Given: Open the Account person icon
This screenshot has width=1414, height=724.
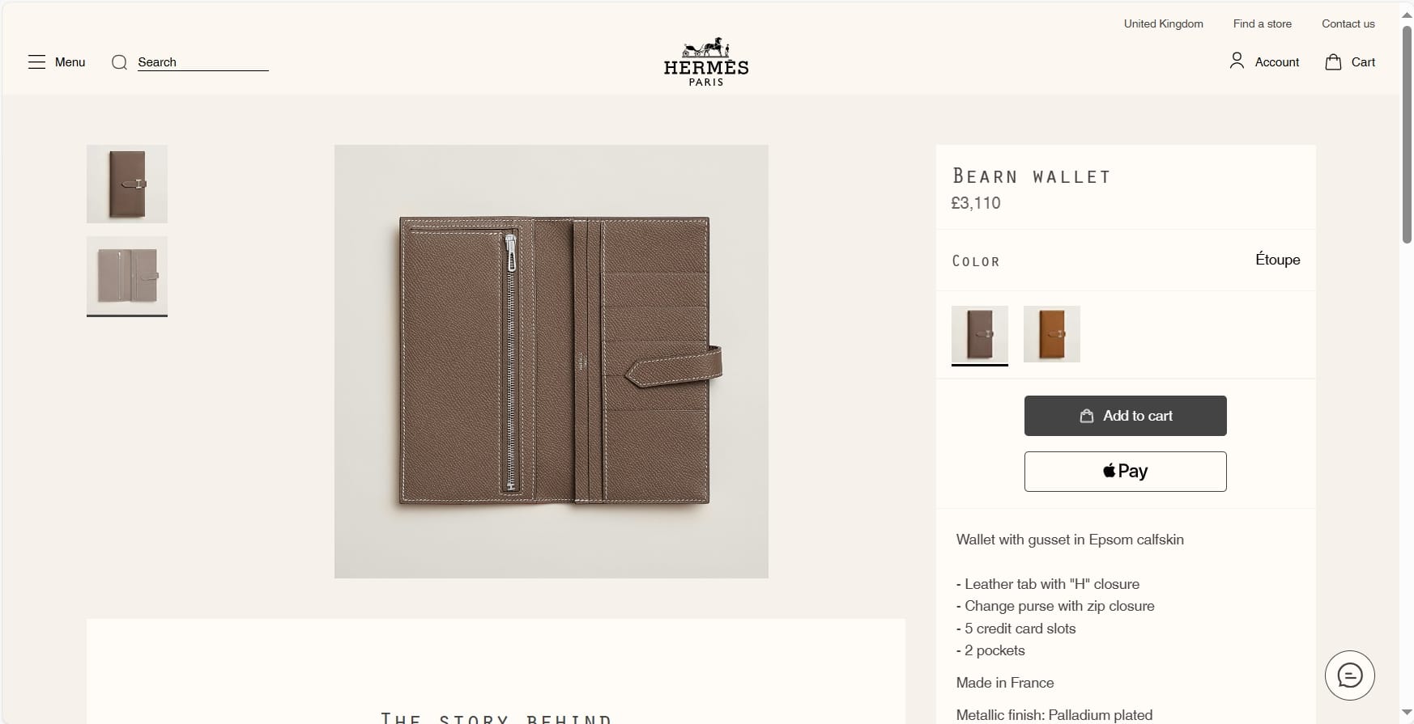Looking at the screenshot, I should tap(1237, 61).
